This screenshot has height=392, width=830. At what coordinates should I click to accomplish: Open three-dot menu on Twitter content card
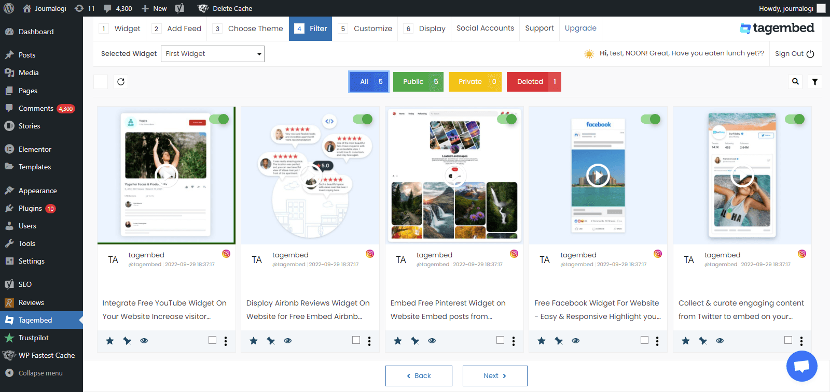click(801, 341)
